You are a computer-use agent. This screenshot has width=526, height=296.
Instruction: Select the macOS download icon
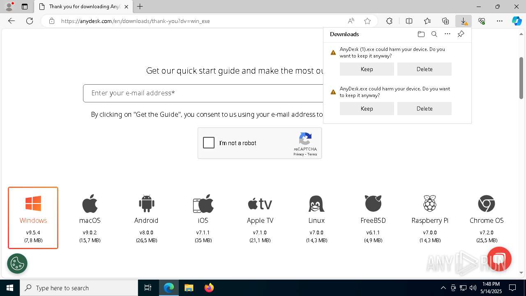pyautogui.click(x=90, y=203)
